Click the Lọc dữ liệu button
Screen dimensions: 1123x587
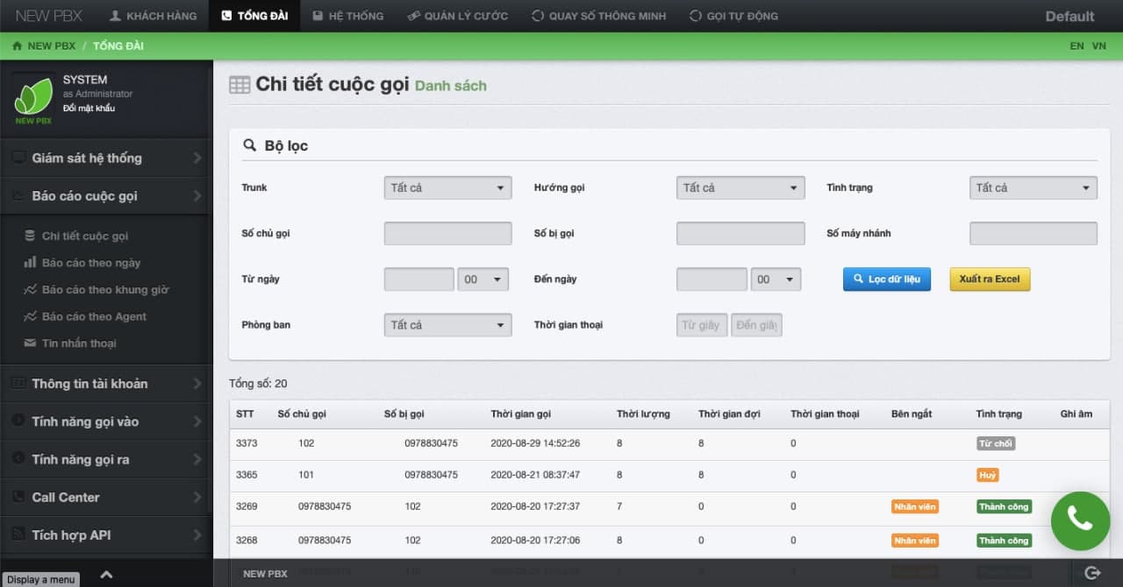click(x=887, y=279)
